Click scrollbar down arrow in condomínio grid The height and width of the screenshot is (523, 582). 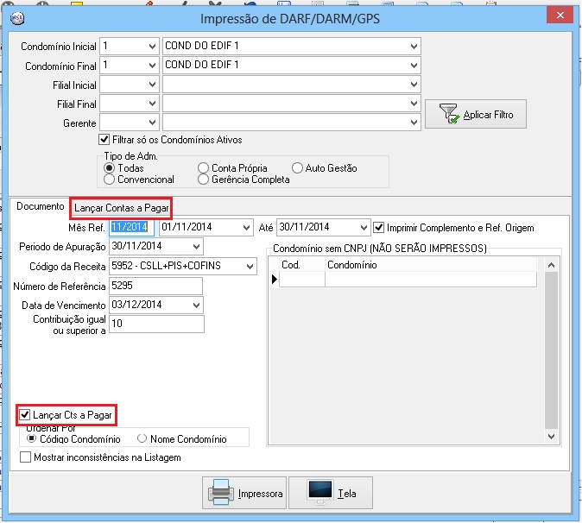click(551, 437)
